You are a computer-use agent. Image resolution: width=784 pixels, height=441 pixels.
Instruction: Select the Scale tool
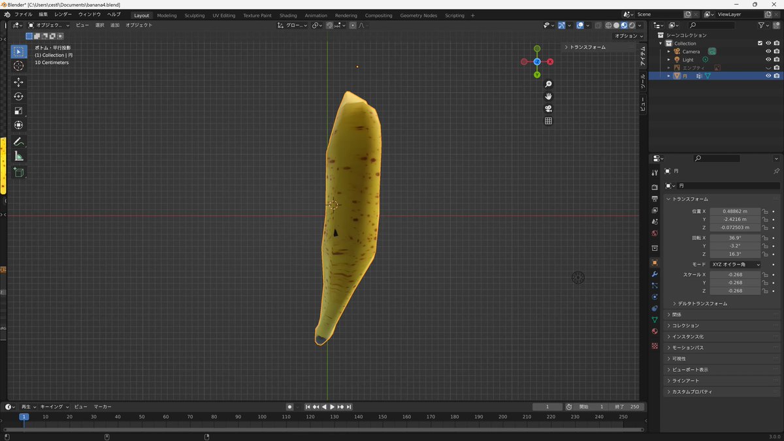coord(18,111)
